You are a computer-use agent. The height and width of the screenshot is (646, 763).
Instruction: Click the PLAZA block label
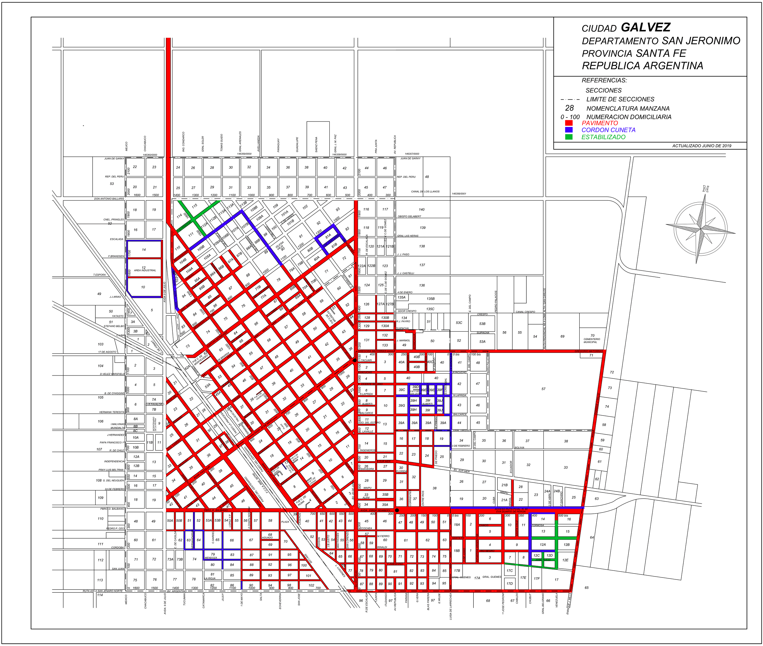point(285,522)
